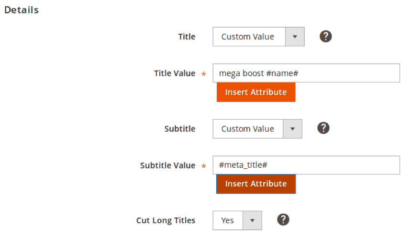Insert Attribute below the Subtitle Value field
The height and width of the screenshot is (237, 411).
[x=256, y=184]
